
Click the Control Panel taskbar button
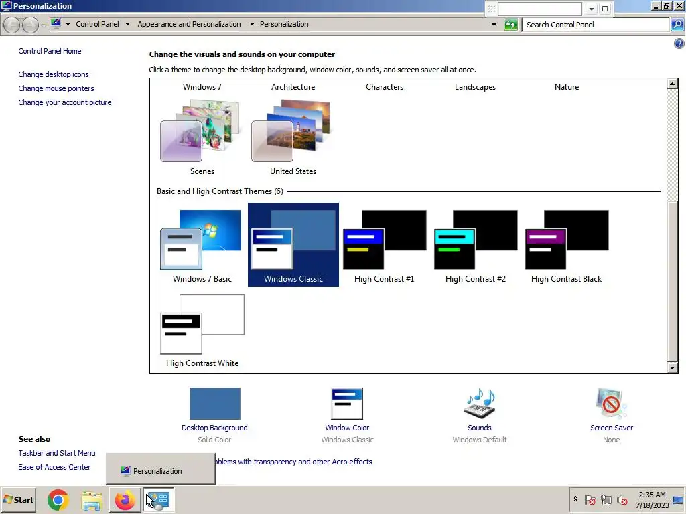coord(158,500)
